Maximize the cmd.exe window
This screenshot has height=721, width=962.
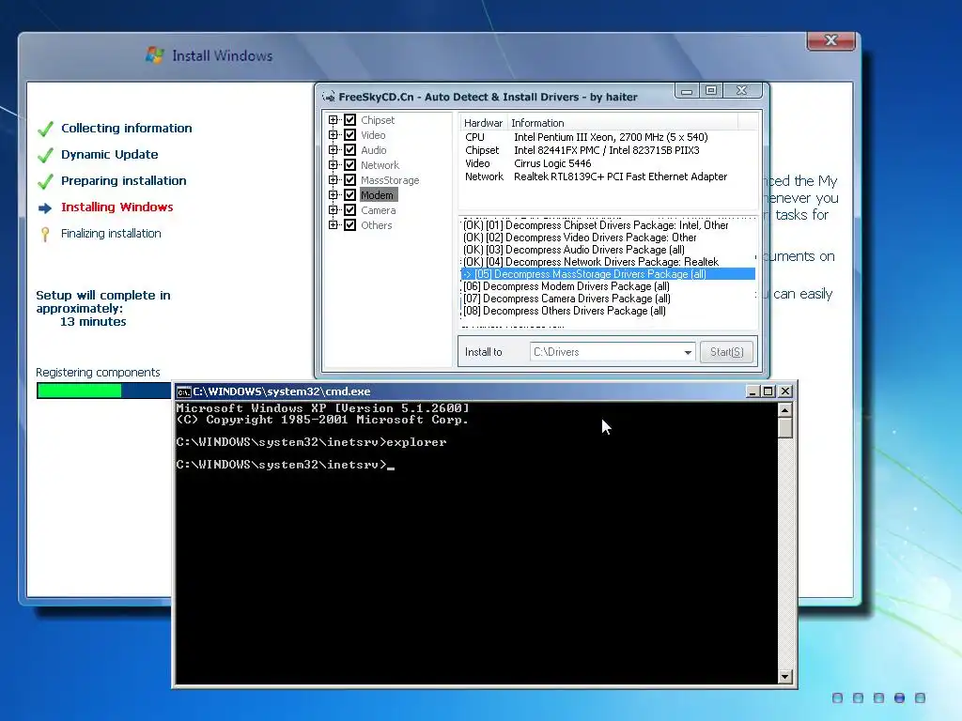pyautogui.click(x=768, y=391)
